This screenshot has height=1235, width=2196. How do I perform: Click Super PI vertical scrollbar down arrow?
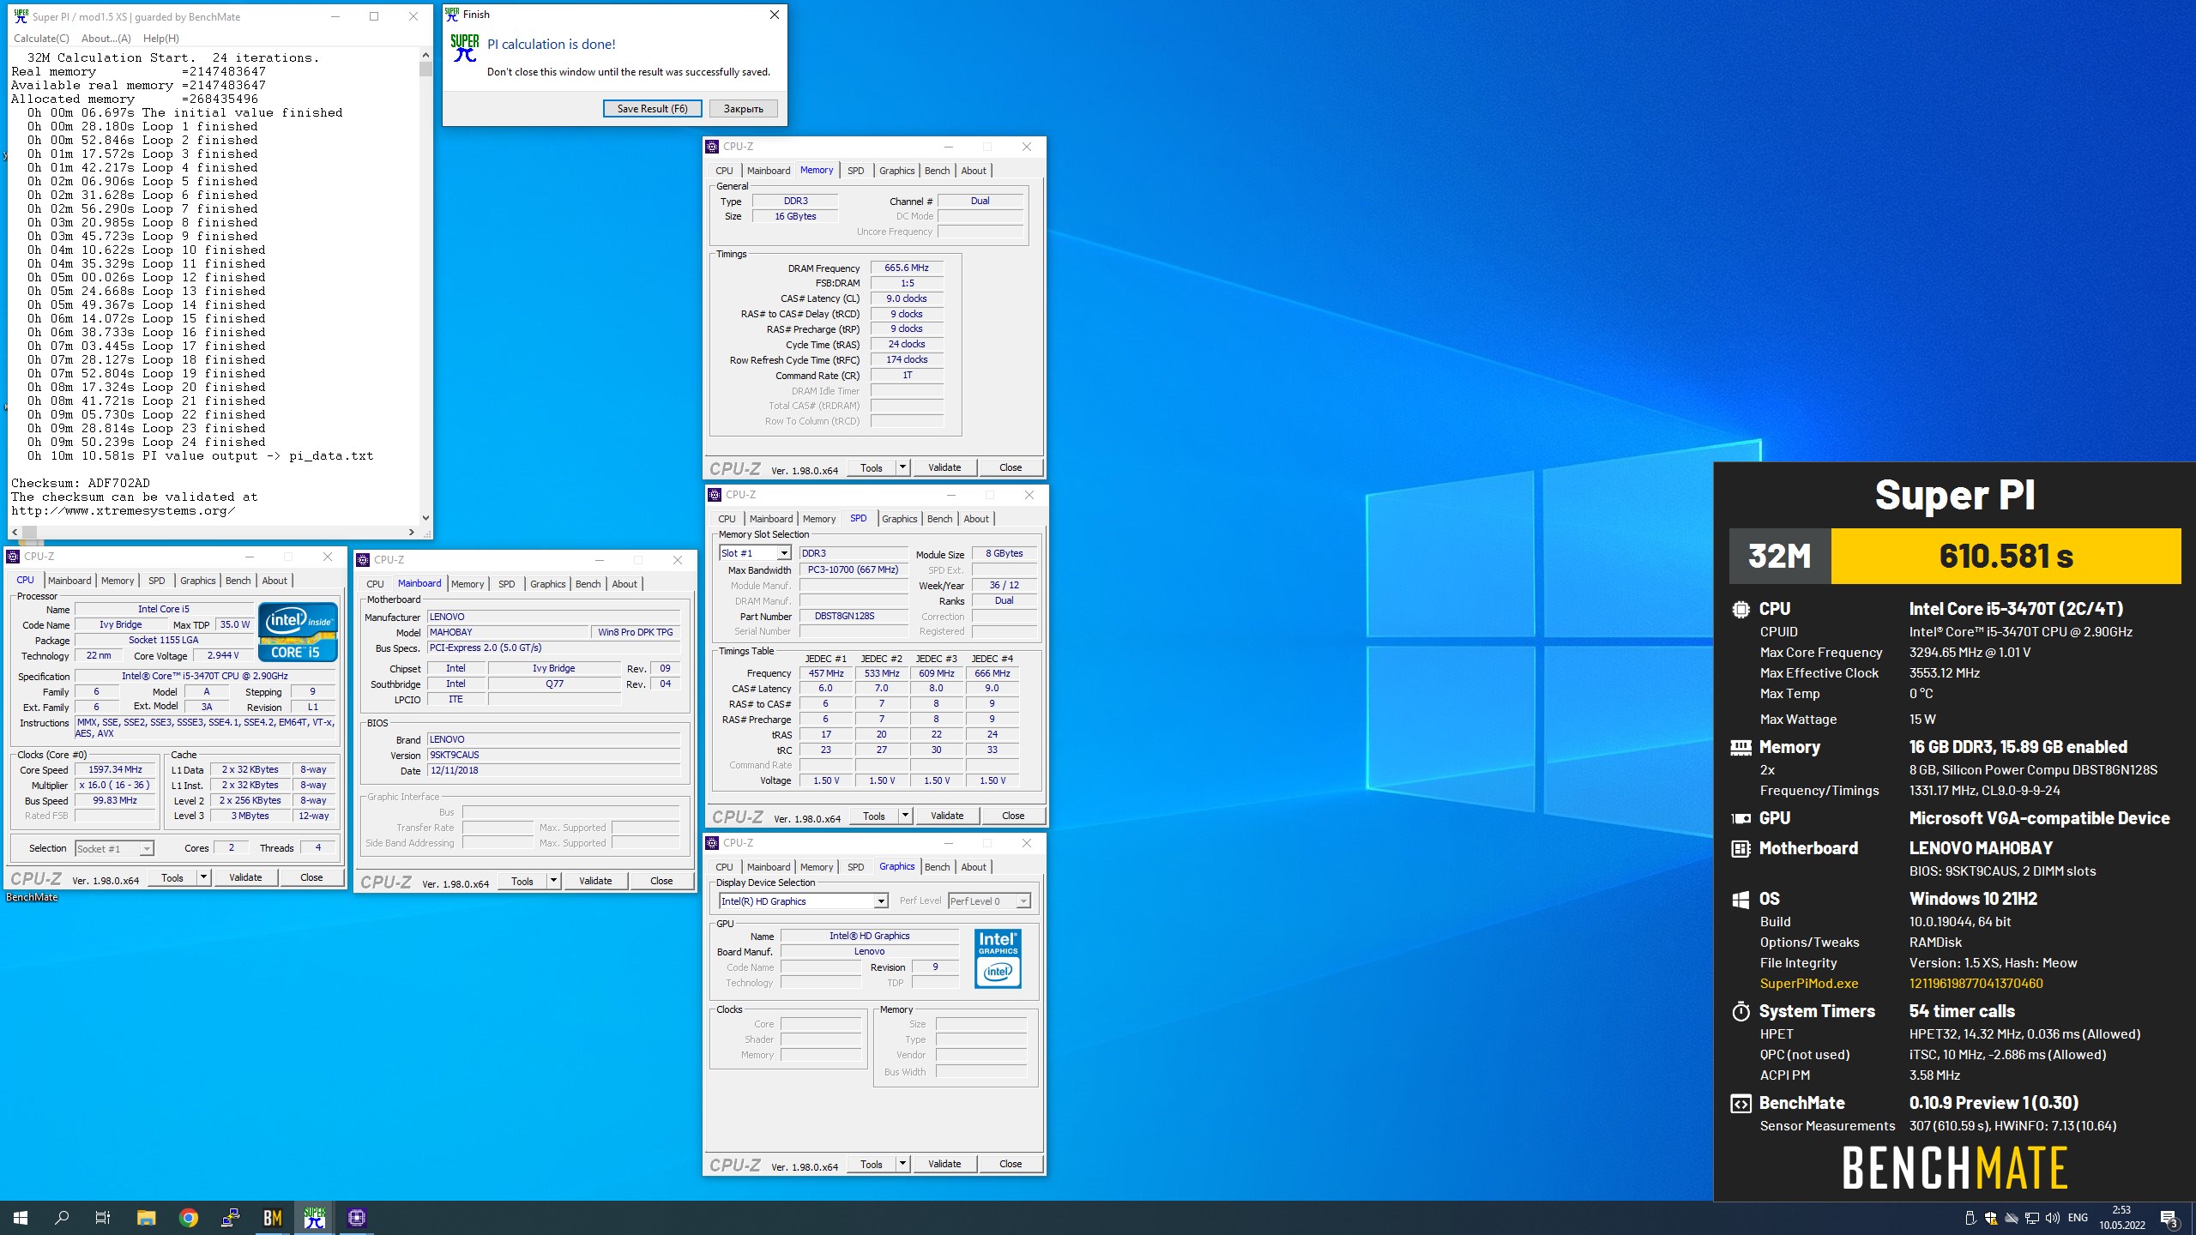coord(425,518)
